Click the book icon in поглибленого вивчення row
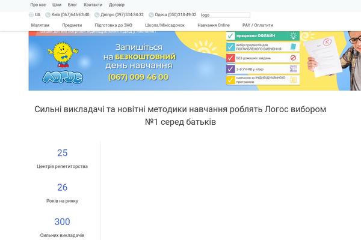The image size is (361, 240). 294,47
